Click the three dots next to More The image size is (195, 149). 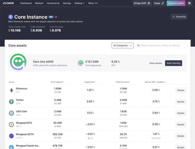click(96, 3)
